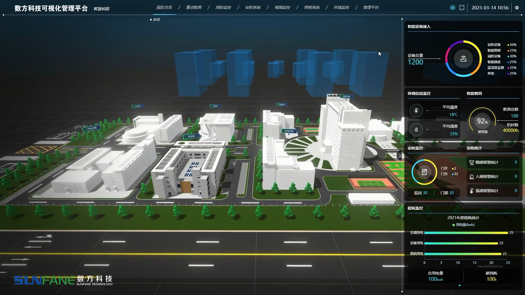The width and height of the screenshot is (525, 295).
Task: Click the total electricity 100kwh value
Action: pos(436,279)
